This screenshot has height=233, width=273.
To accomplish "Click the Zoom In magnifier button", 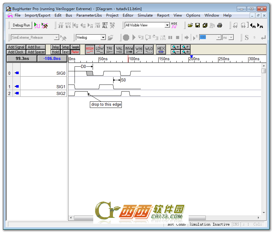I will click(175, 47).
